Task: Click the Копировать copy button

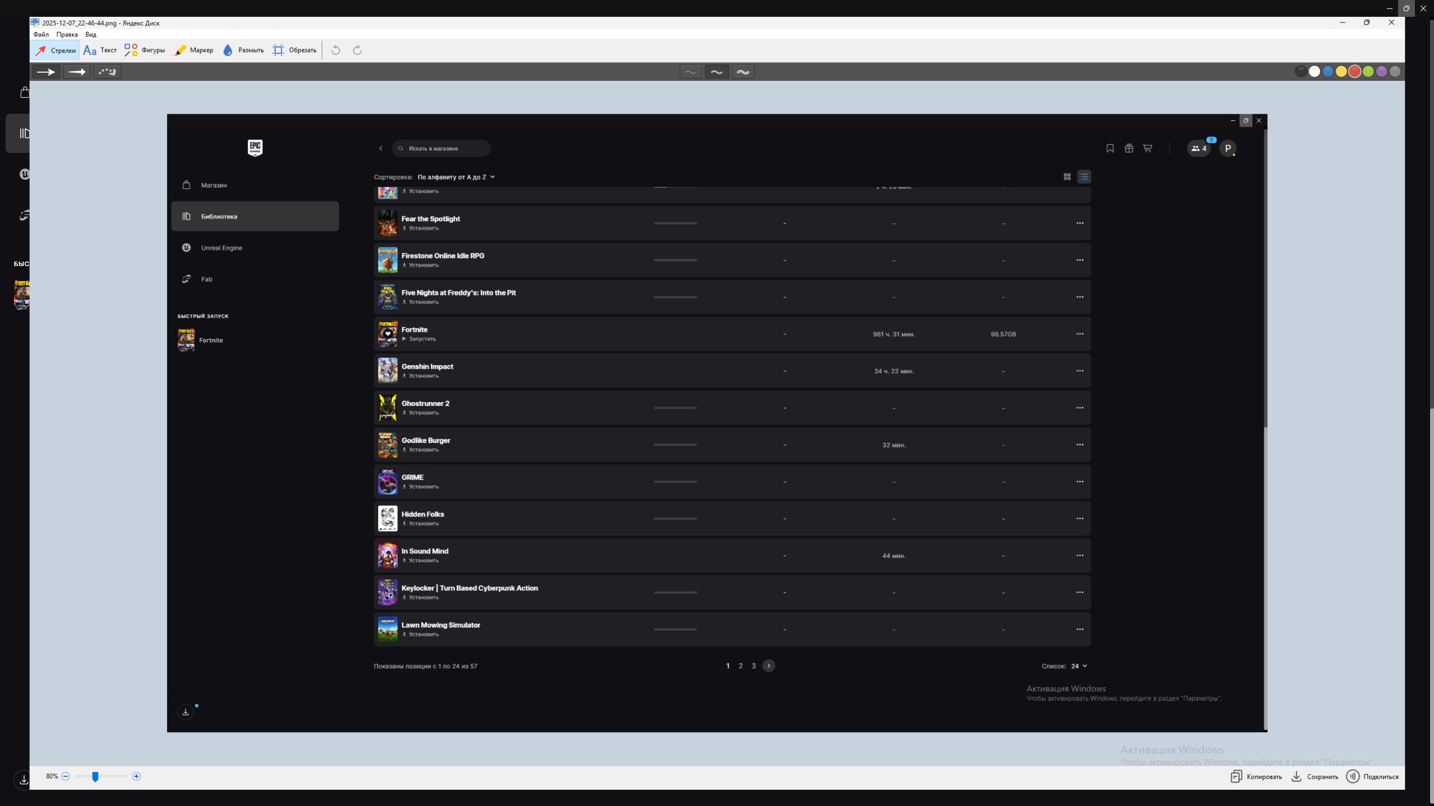Action: (x=1256, y=777)
